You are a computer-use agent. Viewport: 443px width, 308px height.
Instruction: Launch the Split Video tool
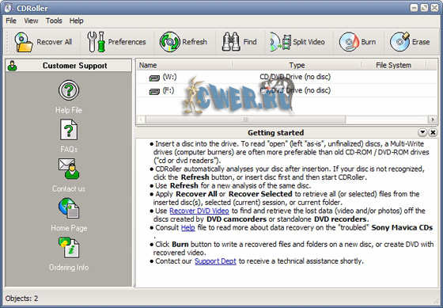pyautogui.click(x=281, y=42)
